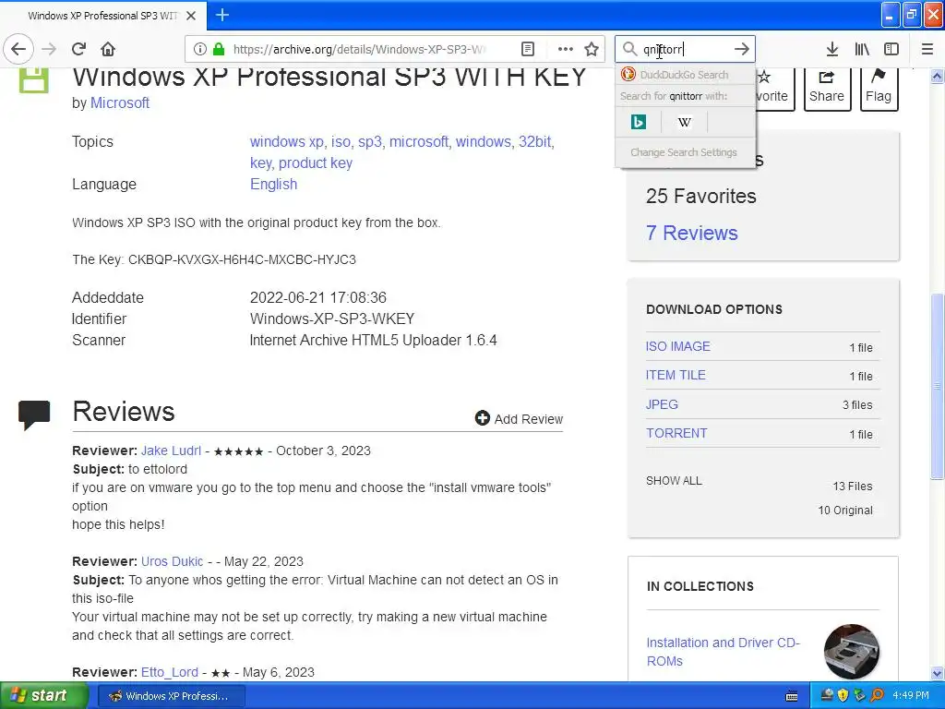Open the browser home page
Viewport: 945px width, 709px height.
click(x=108, y=49)
